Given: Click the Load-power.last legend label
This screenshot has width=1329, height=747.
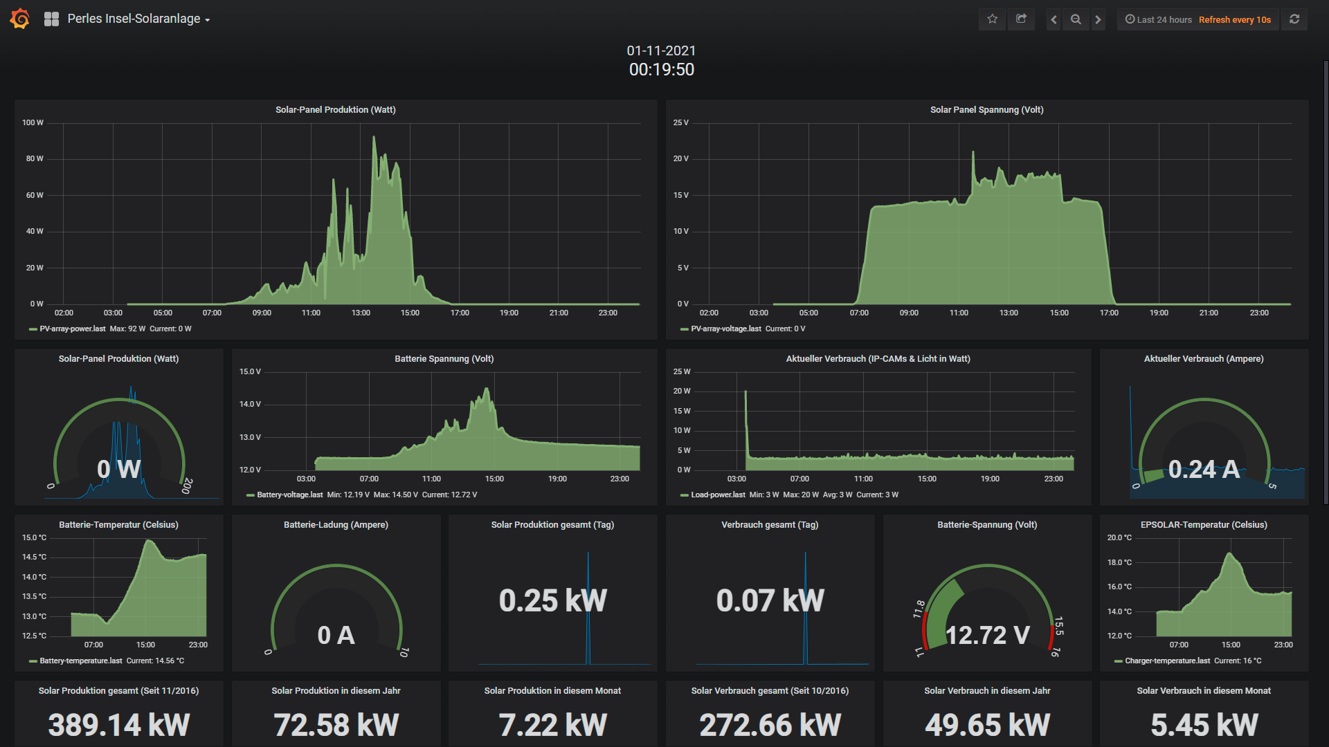Looking at the screenshot, I should [x=718, y=495].
